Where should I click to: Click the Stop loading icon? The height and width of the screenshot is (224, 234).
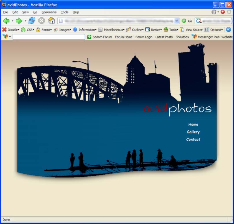click(x=42, y=21)
